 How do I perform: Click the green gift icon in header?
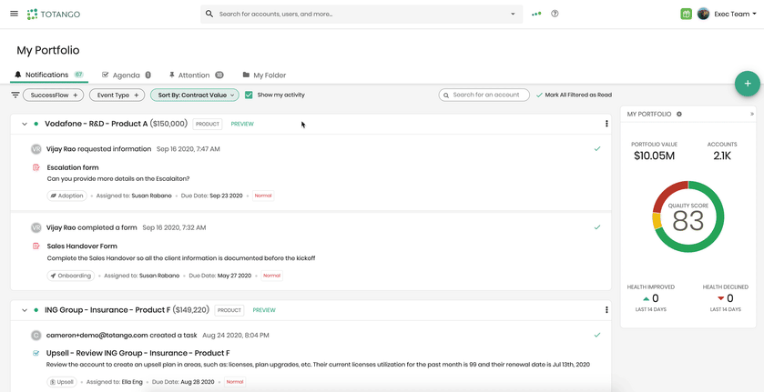(686, 14)
